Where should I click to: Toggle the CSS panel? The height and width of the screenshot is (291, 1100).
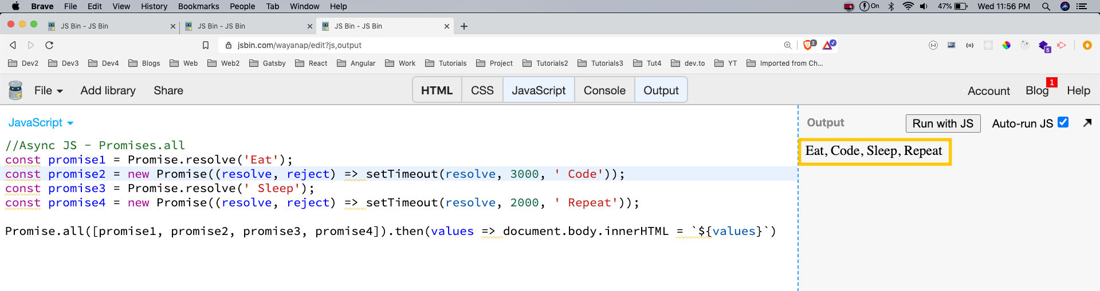click(x=482, y=90)
